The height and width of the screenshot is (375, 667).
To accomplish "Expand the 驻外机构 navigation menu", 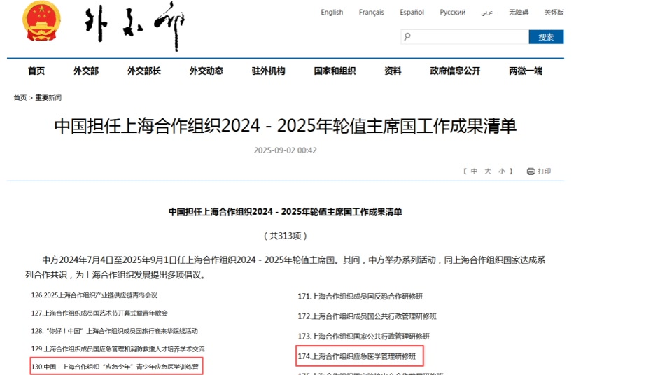I will 268,71.
